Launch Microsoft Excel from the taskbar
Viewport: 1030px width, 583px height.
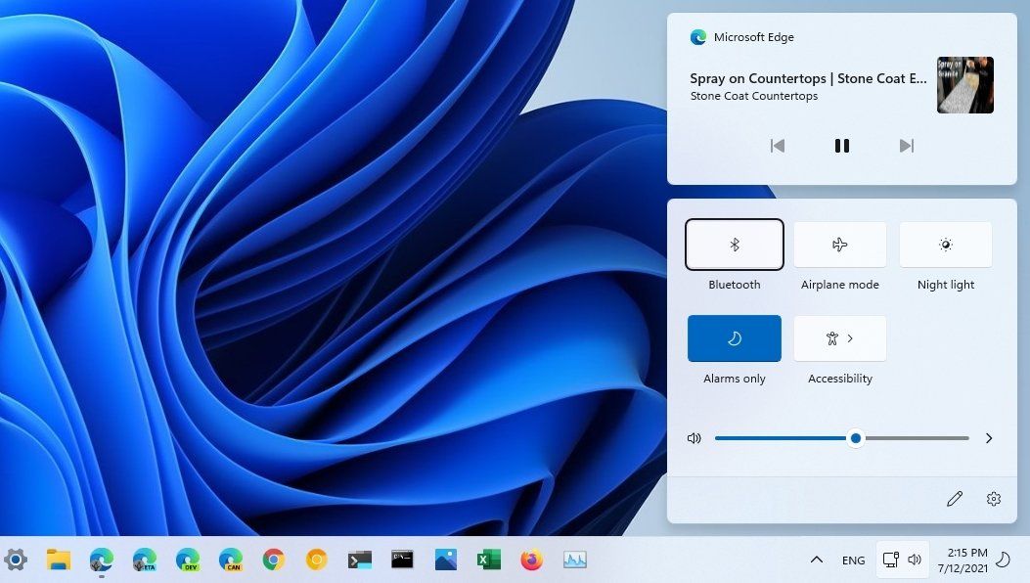(488, 560)
